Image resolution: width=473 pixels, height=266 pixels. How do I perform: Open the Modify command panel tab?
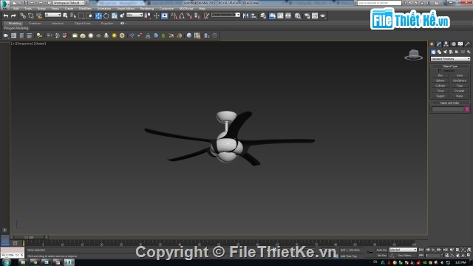tap(439, 44)
